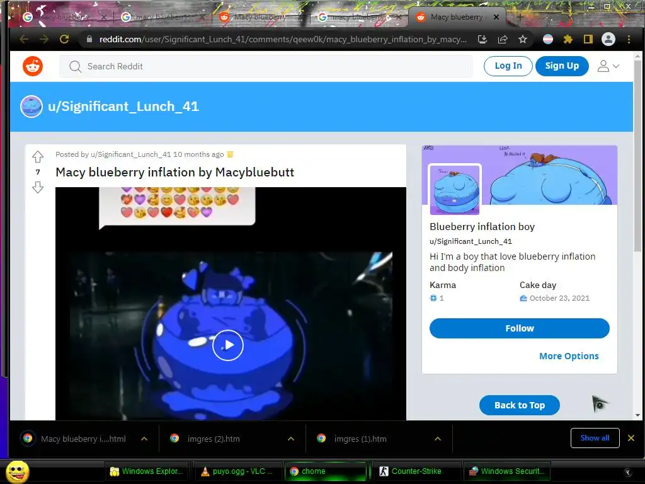Click u/Significant_Lunch_41 header avatar
This screenshot has width=645, height=484.
pyautogui.click(x=31, y=107)
